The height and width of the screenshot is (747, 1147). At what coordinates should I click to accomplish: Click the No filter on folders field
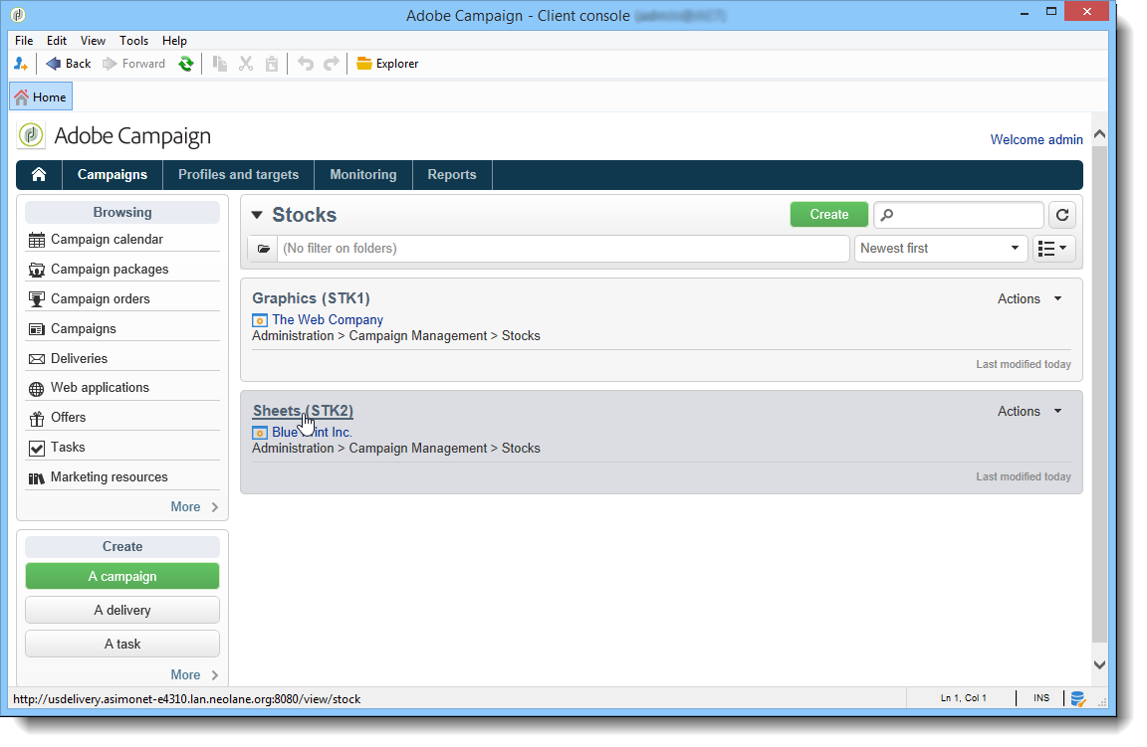pyautogui.click(x=563, y=249)
